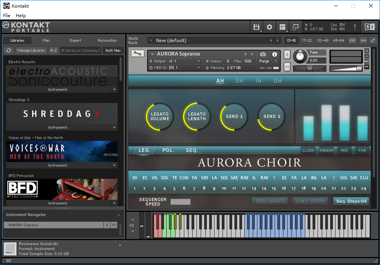Switch to the Expert browser tab
380x265 pixels.
[75, 41]
